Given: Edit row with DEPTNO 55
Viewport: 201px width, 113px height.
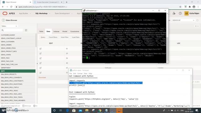Looking at the screenshot, I should (41, 73).
